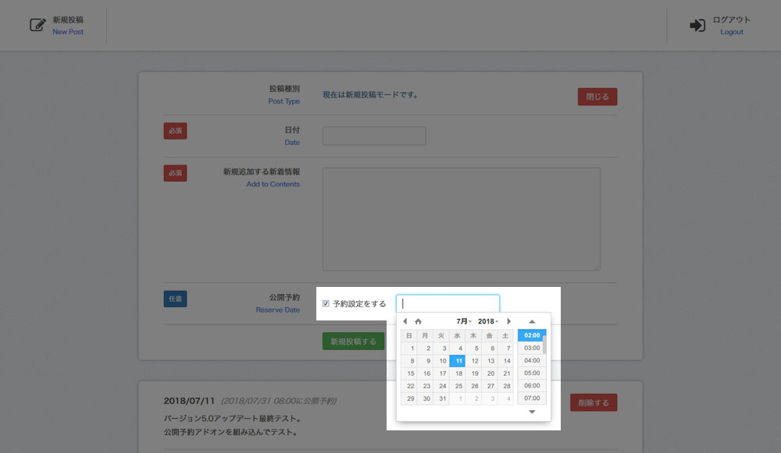Select day 30 in calendar
This screenshot has width=781, height=453.
click(425, 398)
